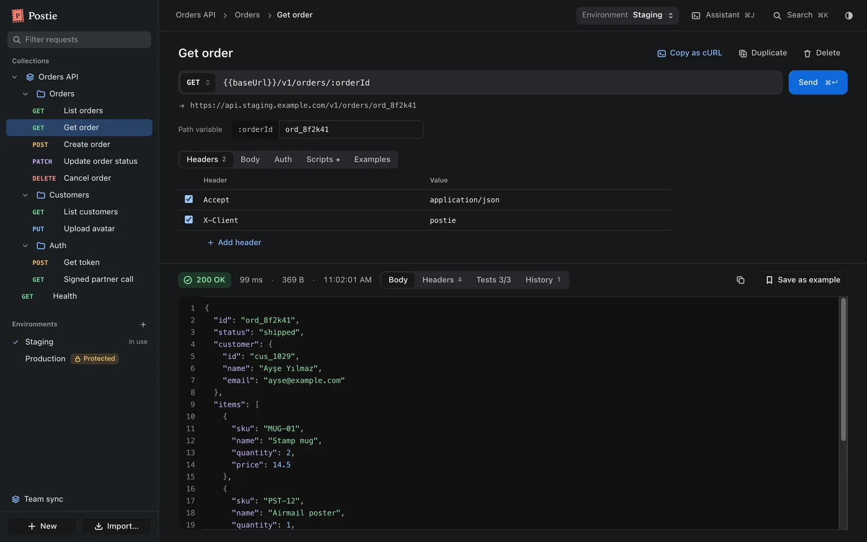This screenshot has width=867, height=542.
Task: Click the orderId value field
Action: (351, 130)
